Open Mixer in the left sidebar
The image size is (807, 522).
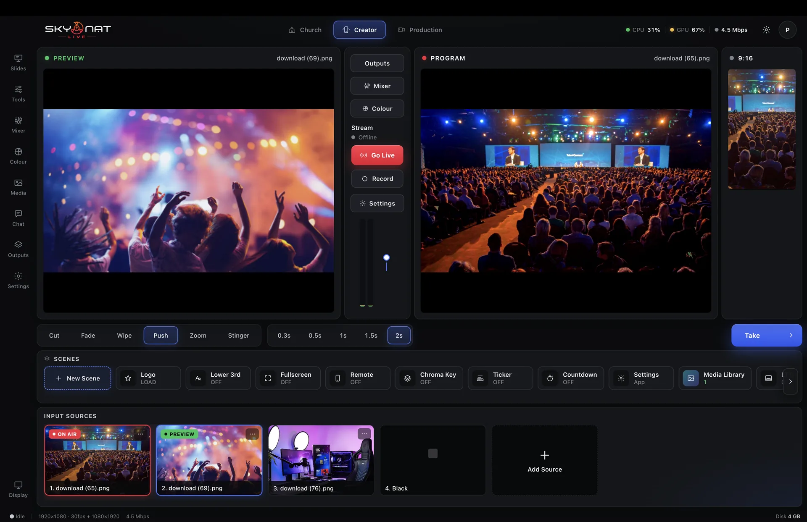click(x=18, y=125)
